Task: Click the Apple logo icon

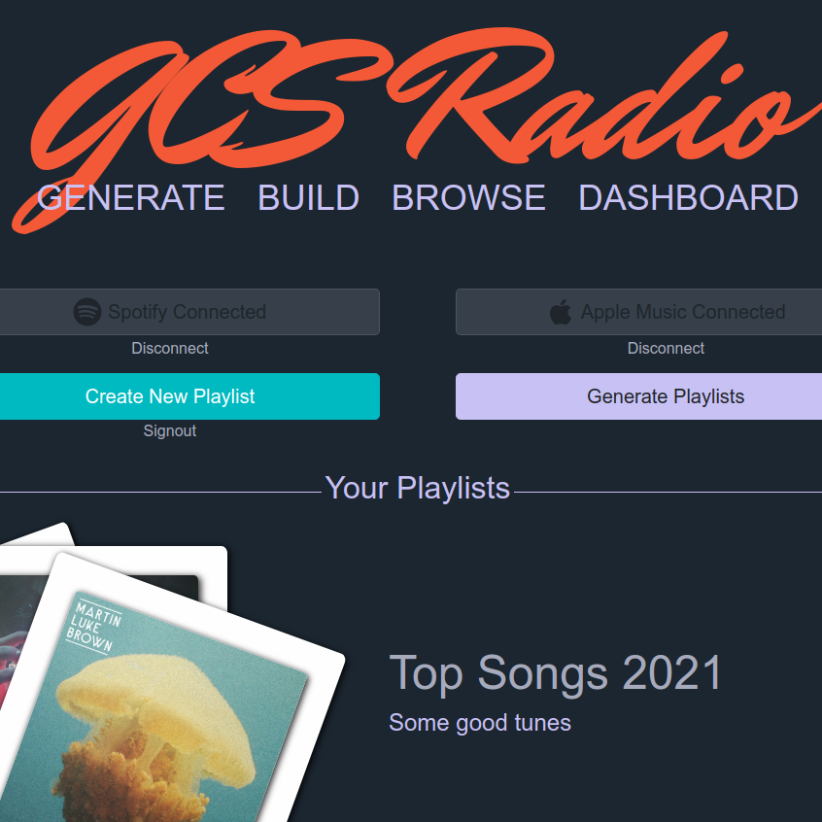Action: tap(560, 312)
